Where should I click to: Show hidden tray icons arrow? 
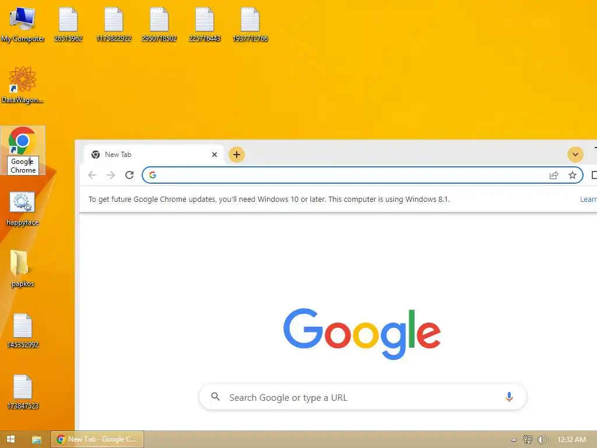point(514,440)
